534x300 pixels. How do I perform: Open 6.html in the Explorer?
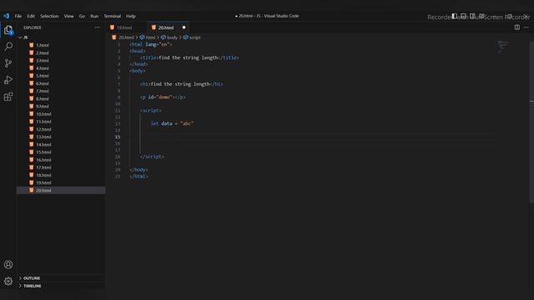tap(61, 83)
